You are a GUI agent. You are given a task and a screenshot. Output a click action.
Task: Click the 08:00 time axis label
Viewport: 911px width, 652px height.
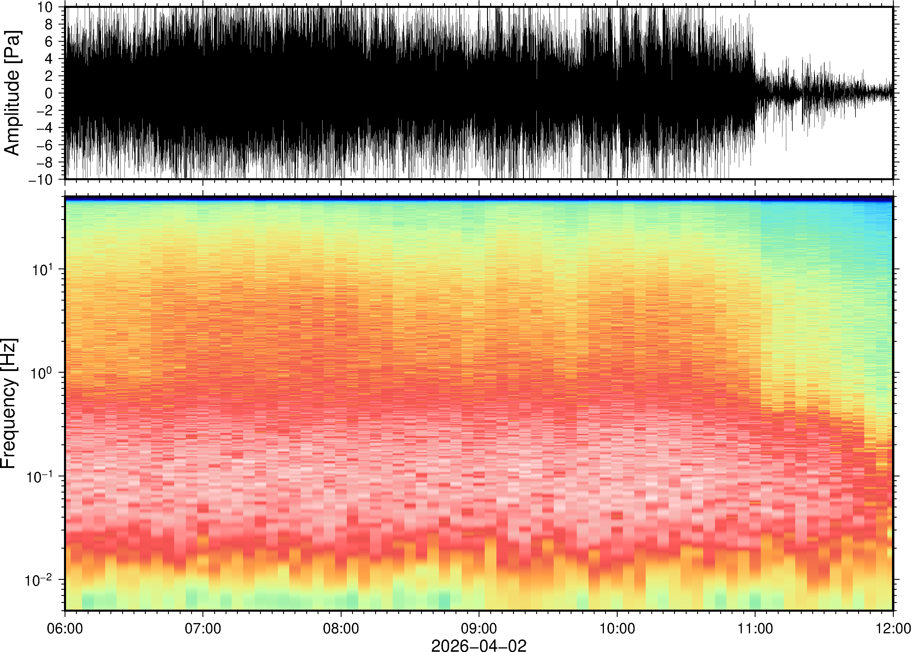tap(341, 628)
